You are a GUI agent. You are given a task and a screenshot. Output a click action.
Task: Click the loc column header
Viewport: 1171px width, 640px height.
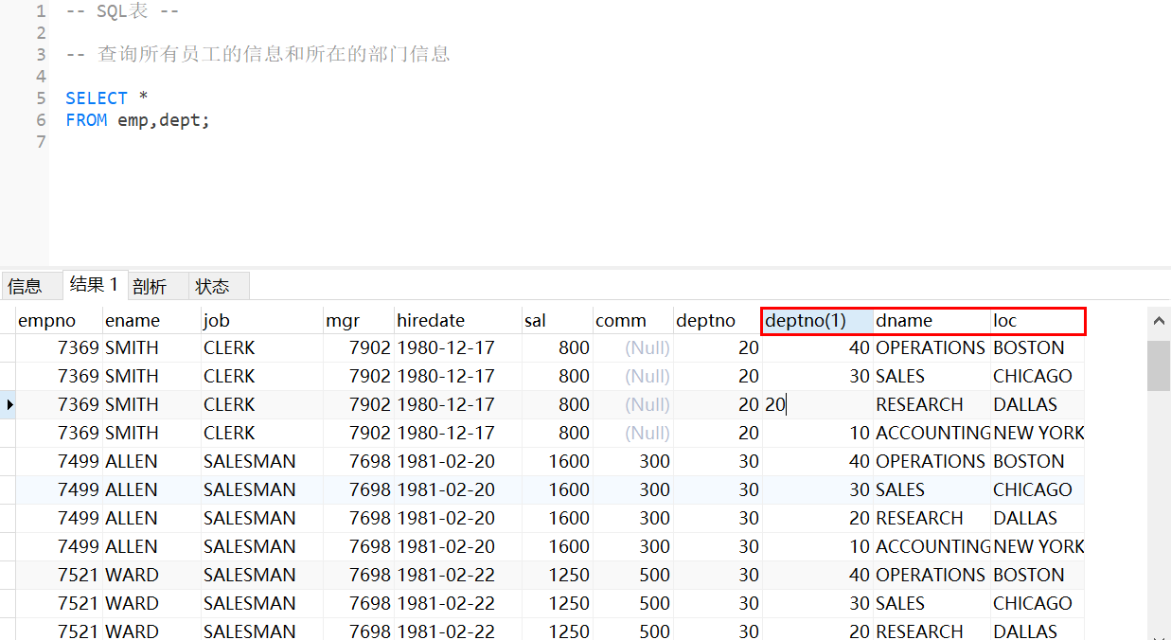tap(1005, 321)
